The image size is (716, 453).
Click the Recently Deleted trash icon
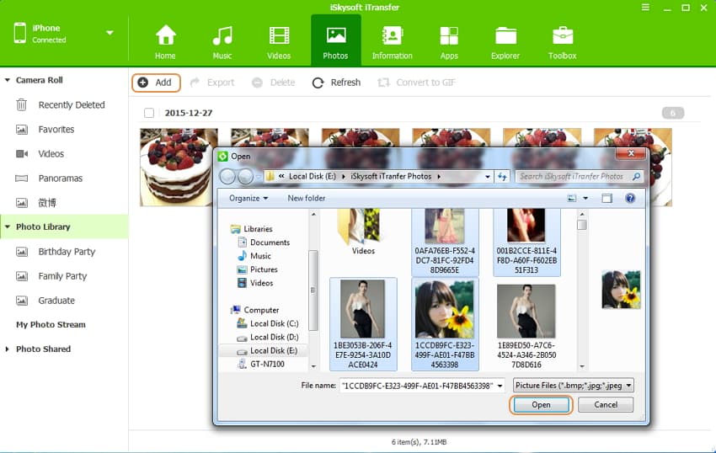coord(21,105)
